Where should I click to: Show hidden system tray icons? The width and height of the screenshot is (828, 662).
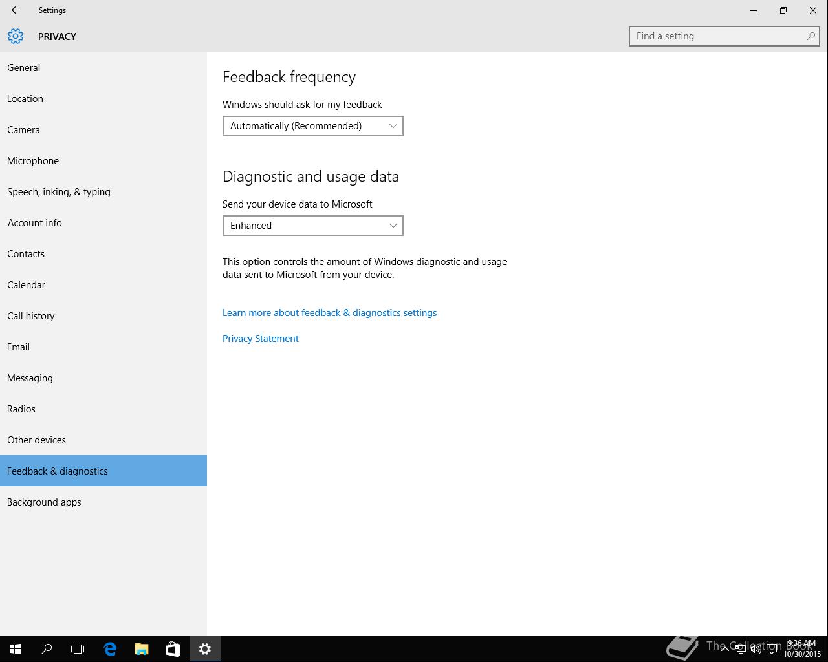coord(725,649)
